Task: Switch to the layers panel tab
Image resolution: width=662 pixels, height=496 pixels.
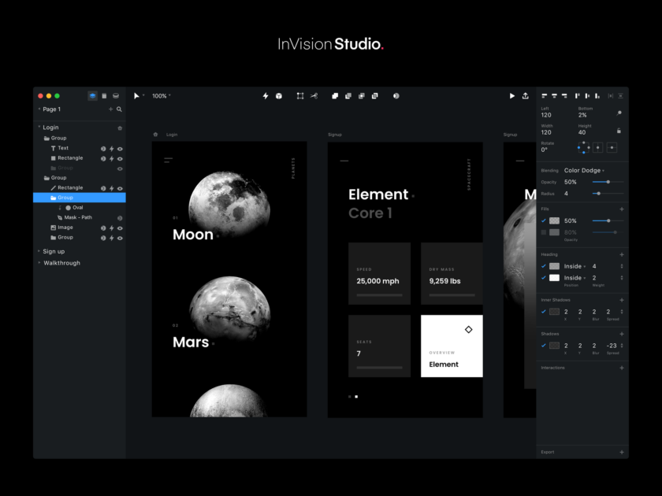Action: point(92,95)
